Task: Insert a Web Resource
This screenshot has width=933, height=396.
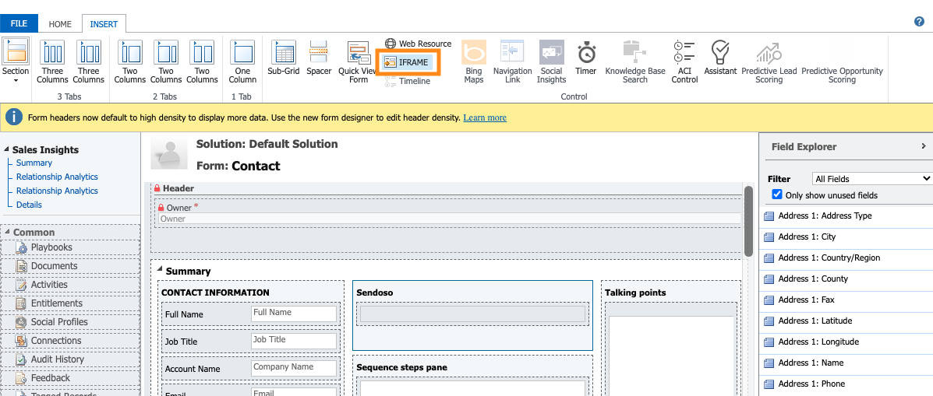Action: [x=419, y=44]
